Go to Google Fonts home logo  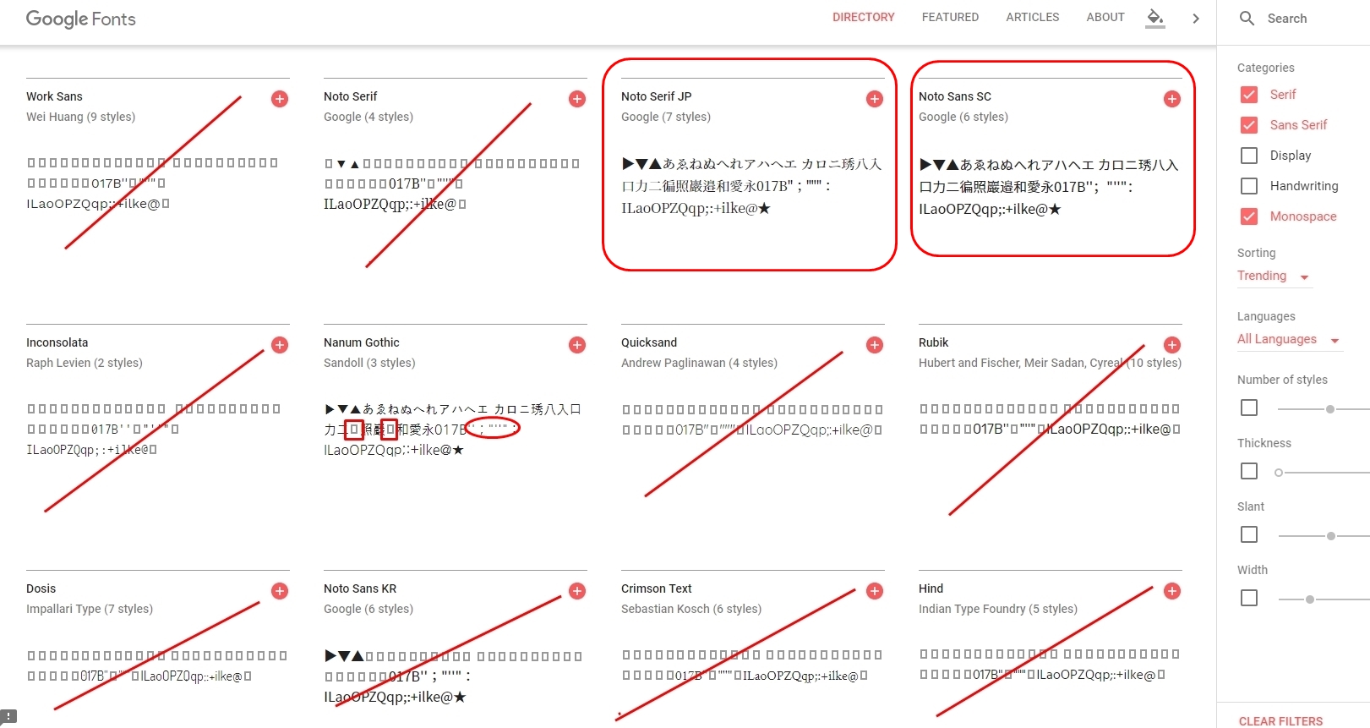pyautogui.click(x=81, y=19)
